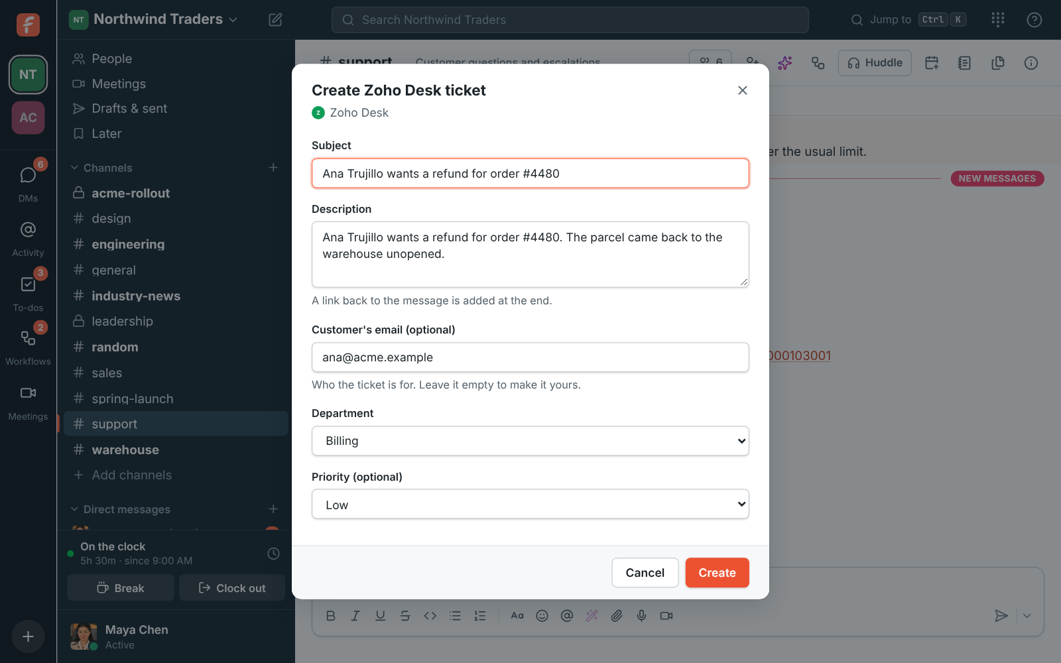Viewport: 1061px width, 663px height.
Task: Click the Break button
Action: click(121, 588)
